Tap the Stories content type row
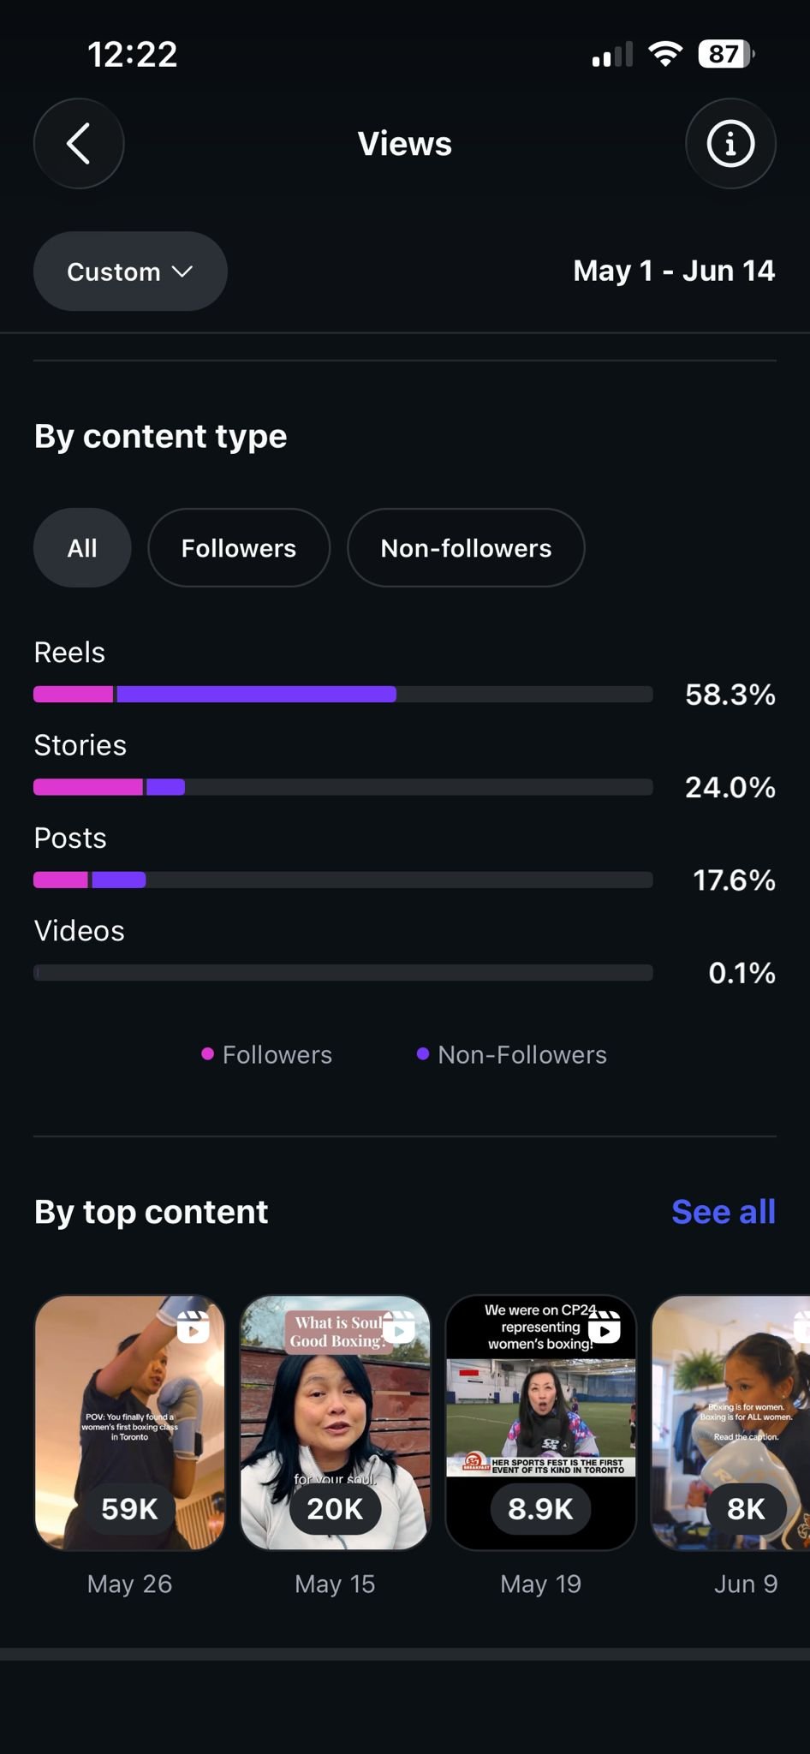 click(404, 767)
